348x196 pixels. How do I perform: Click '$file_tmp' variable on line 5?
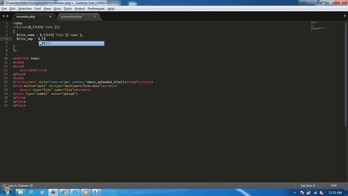coord(24,39)
